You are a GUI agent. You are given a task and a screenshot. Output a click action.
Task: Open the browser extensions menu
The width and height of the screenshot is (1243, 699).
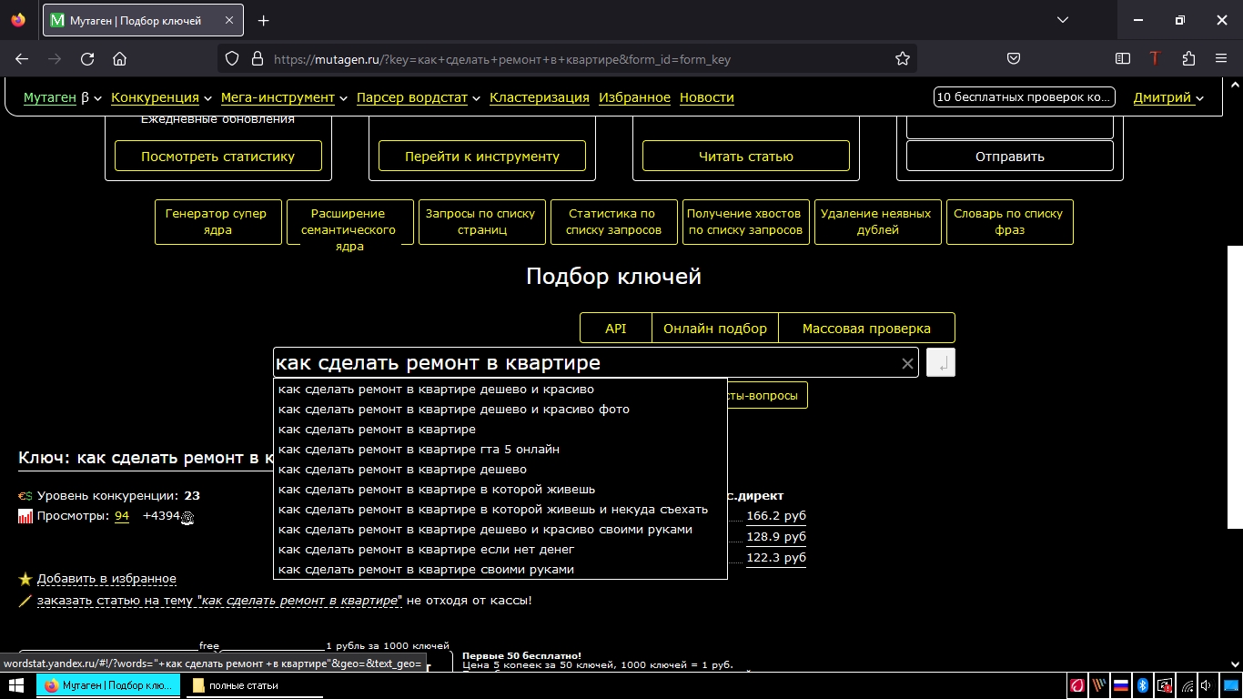[x=1188, y=59]
